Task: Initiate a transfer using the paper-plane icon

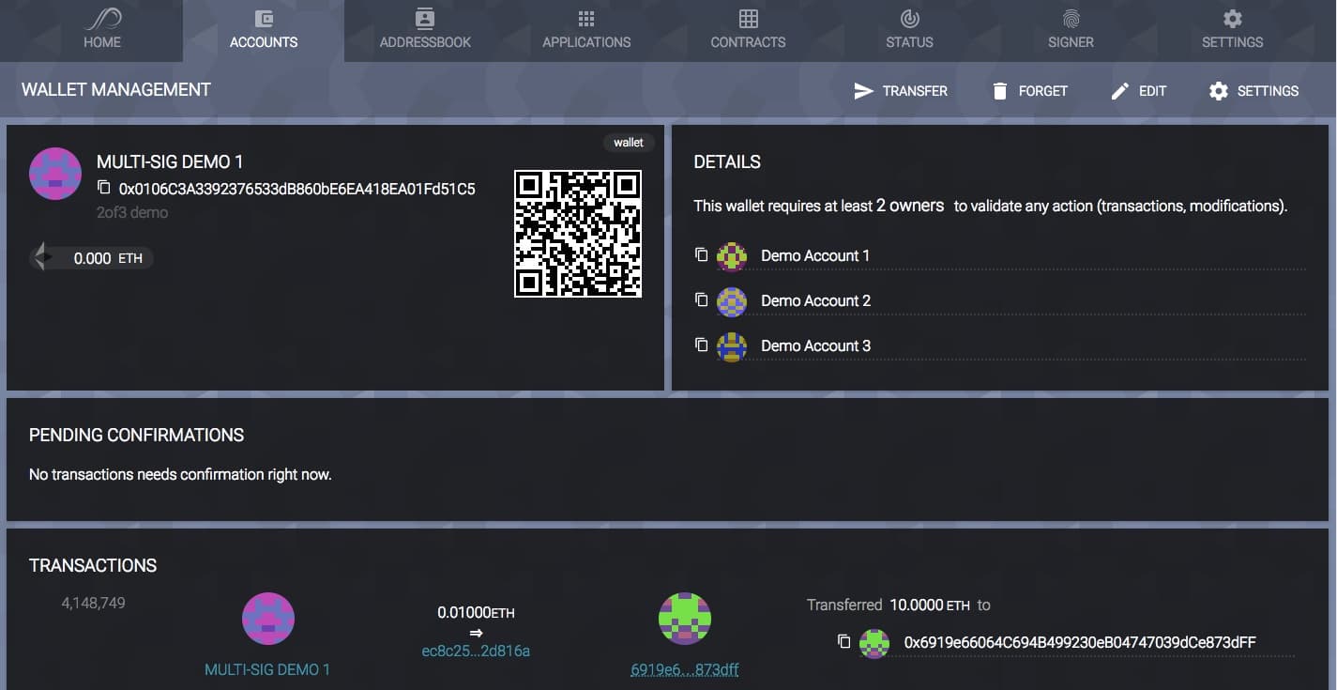Action: [862, 90]
